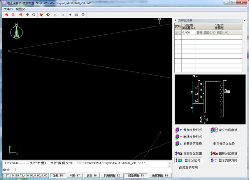Image resolution: width=249 pixels, height=180 pixels.
Task: Click 改变支护方向 change direction button
Action: pyautogui.click(x=188, y=167)
